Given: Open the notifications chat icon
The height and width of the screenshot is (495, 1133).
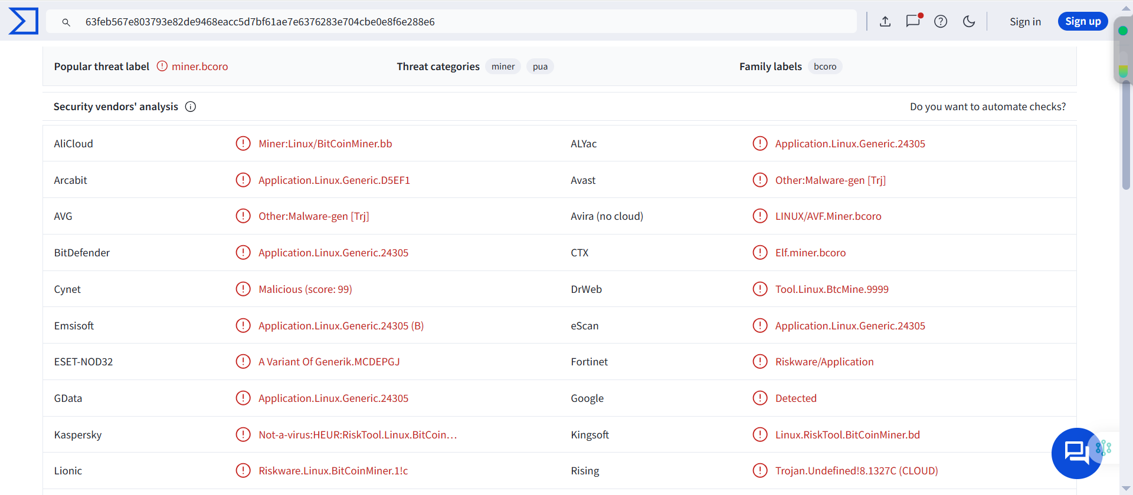Looking at the screenshot, I should [913, 22].
